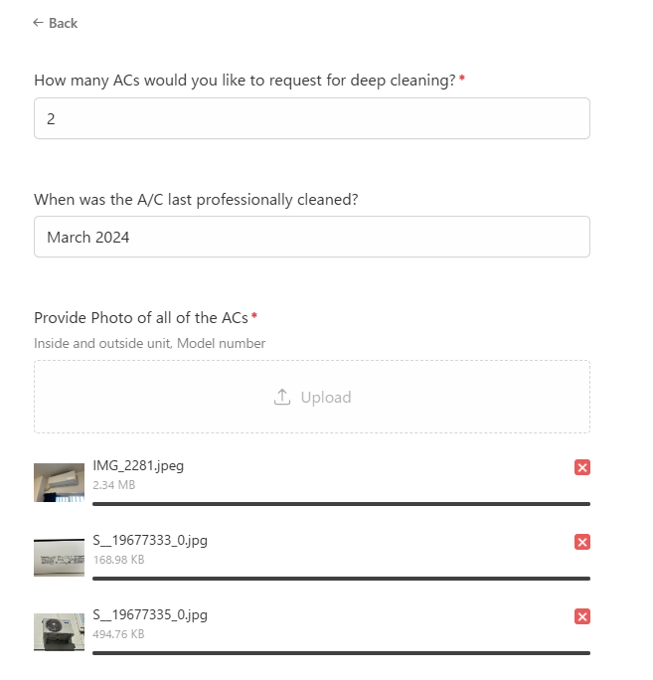Remove the IMG_2281.jpeg upload
Image resolution: width=653 pixels, height=680 pixels.
click(x=582, y=467)
